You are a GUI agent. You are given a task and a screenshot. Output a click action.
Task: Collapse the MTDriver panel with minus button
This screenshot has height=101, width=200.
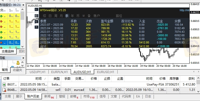[36, 9]
